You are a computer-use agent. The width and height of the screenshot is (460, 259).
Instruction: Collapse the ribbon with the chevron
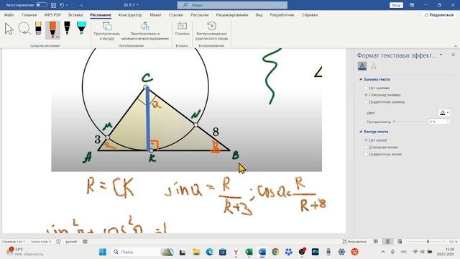click(456, 46)
